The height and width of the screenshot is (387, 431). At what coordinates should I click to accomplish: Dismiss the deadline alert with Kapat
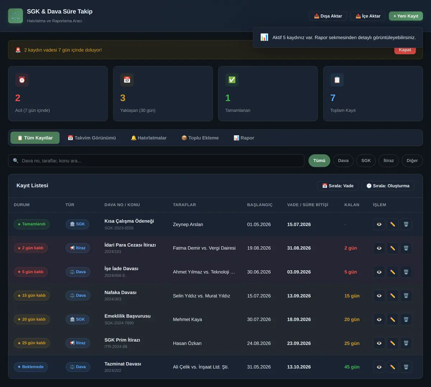[x=405, y=50]
